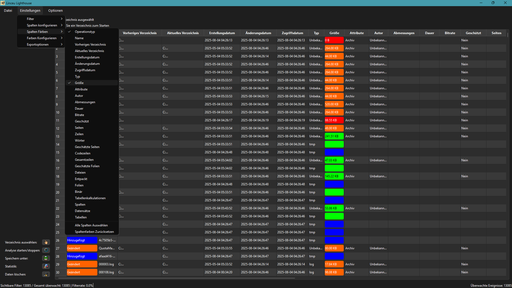Open the Farben Konfigurieren submenu

click(42, 38)
